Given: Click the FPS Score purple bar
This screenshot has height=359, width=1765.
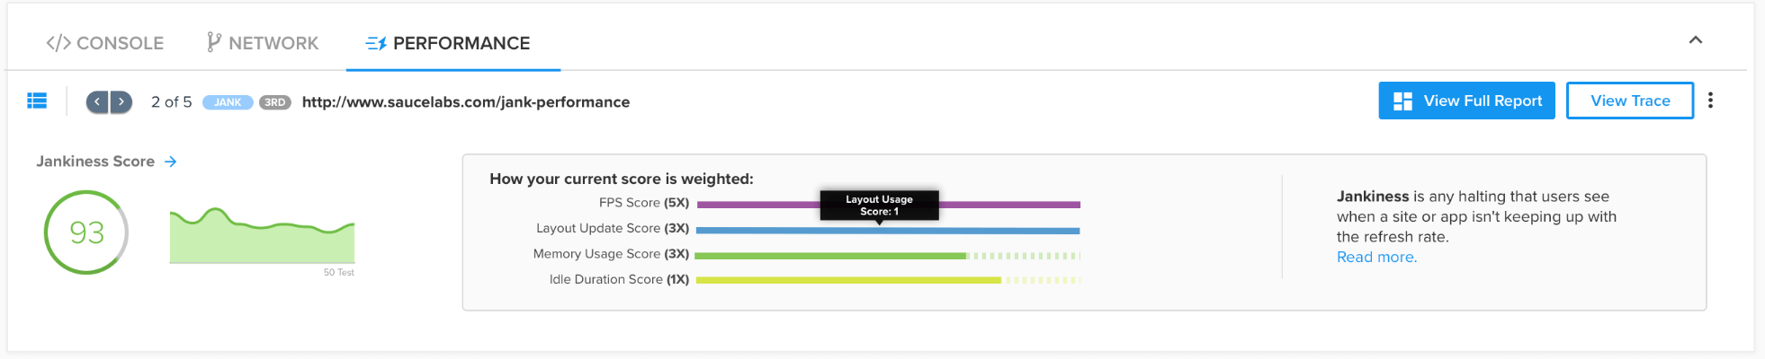Looking at the screenshot, I should (1008, 205).
